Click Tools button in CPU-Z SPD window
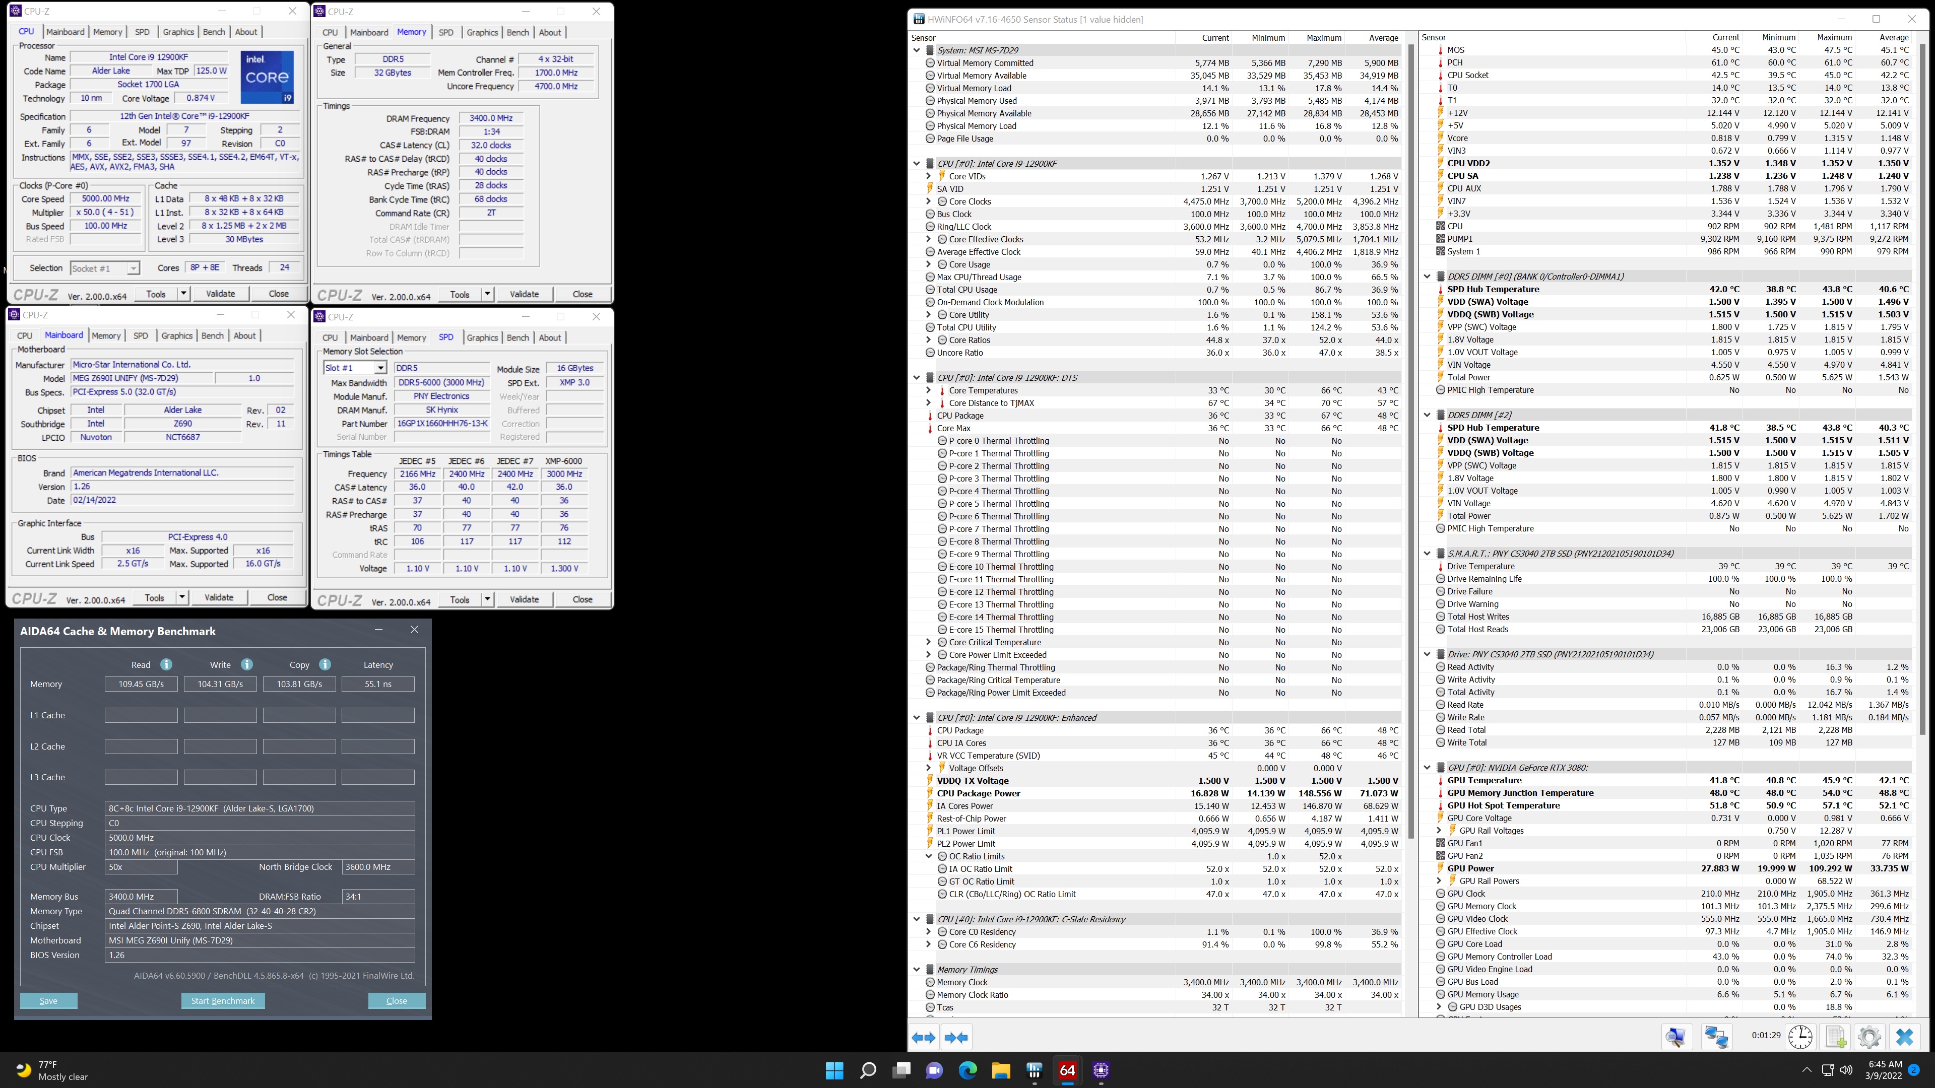Image resolution: width=1935 pixels, height=1088 pixels. pyautogui.click(x=460, y=599)
